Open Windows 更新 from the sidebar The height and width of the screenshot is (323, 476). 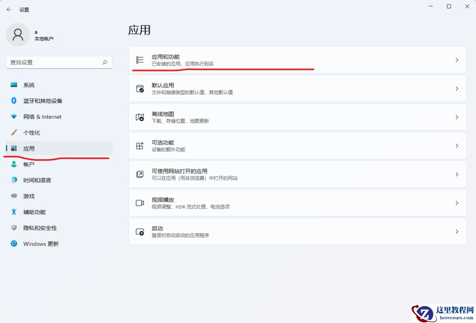click(41, 244)
